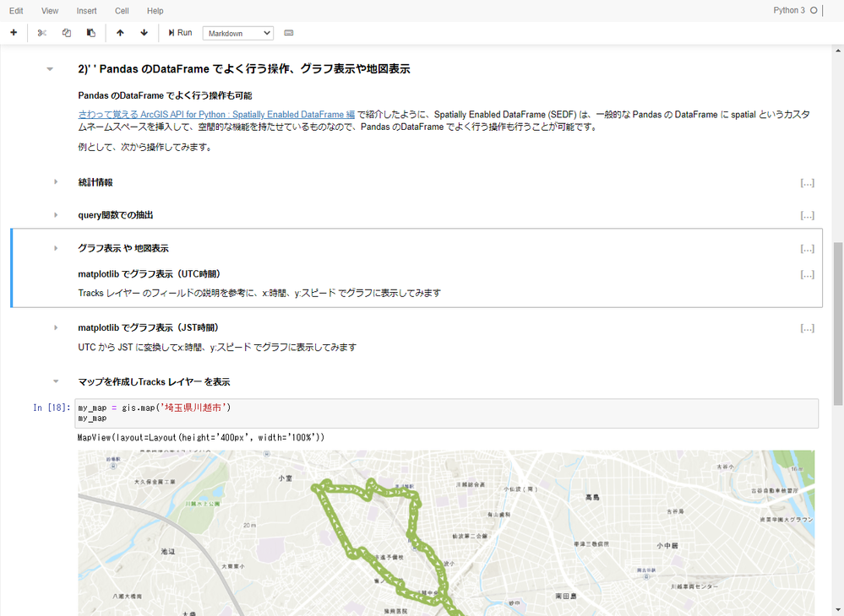
Task: Click the MapView layout output text
Action: coord(201,438)
